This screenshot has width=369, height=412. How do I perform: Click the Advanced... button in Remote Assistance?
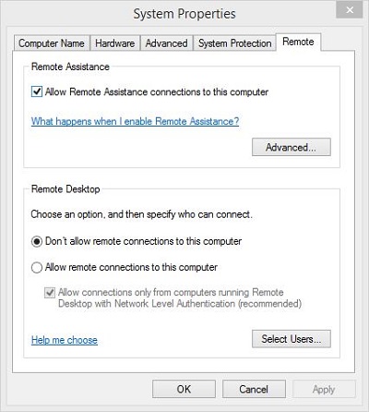click(x=292, y=147)
